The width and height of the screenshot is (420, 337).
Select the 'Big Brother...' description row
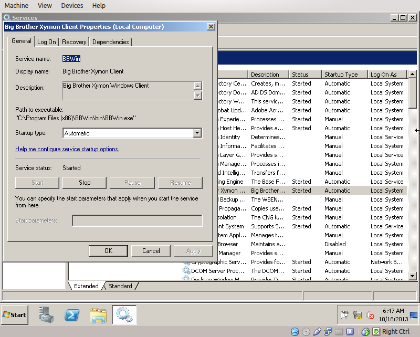[268, 191]
